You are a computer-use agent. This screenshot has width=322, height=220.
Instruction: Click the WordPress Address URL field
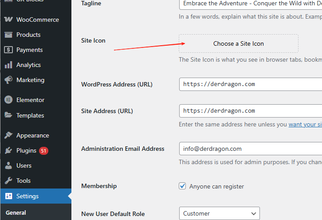[x=251, y=84]
